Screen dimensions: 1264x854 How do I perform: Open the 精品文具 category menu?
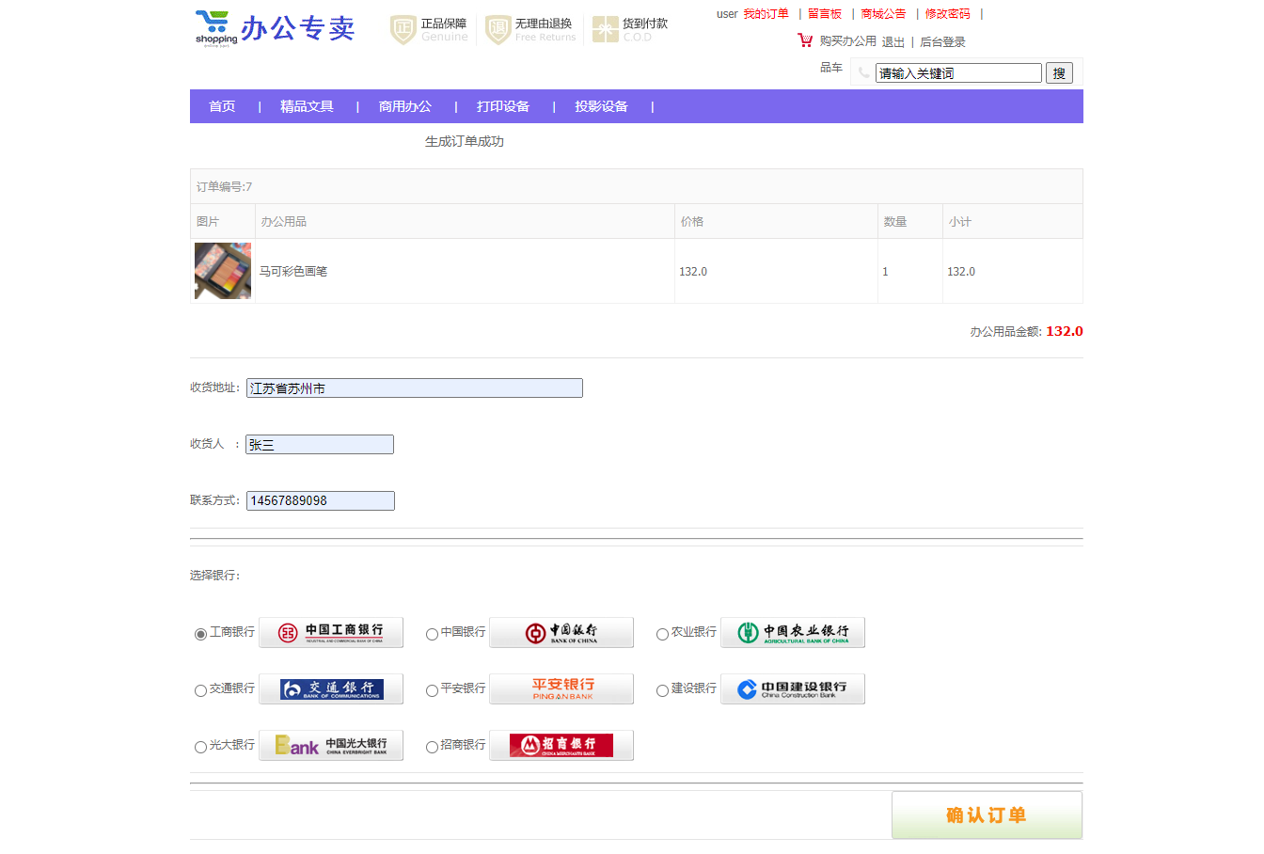(305, 106)
